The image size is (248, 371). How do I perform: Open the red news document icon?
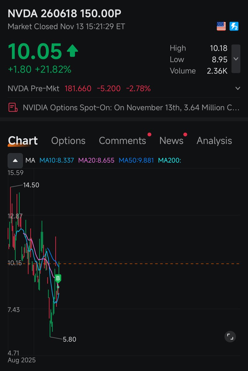click(x=13, y=108)
